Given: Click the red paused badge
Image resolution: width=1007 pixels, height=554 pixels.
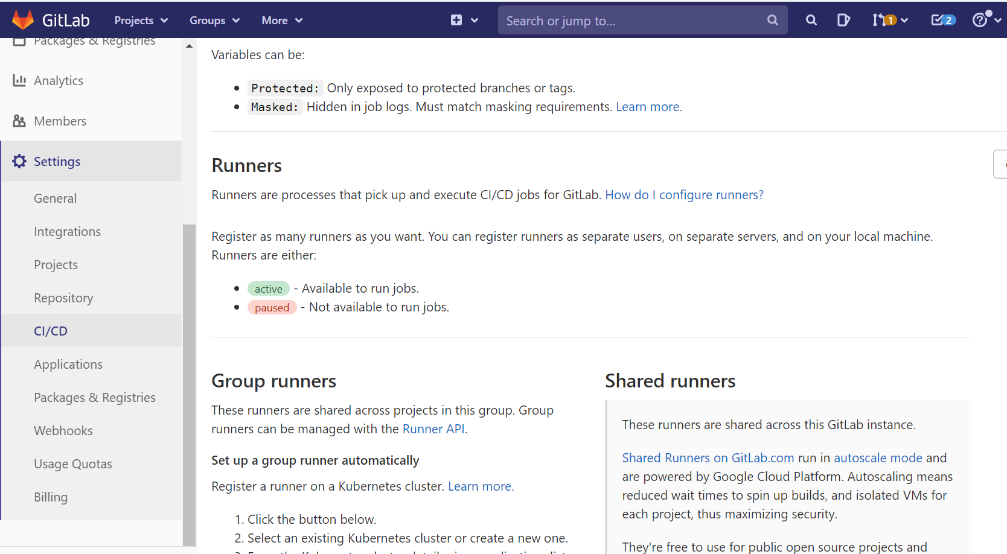Looking at the screenshot, I should click(272, 307).
